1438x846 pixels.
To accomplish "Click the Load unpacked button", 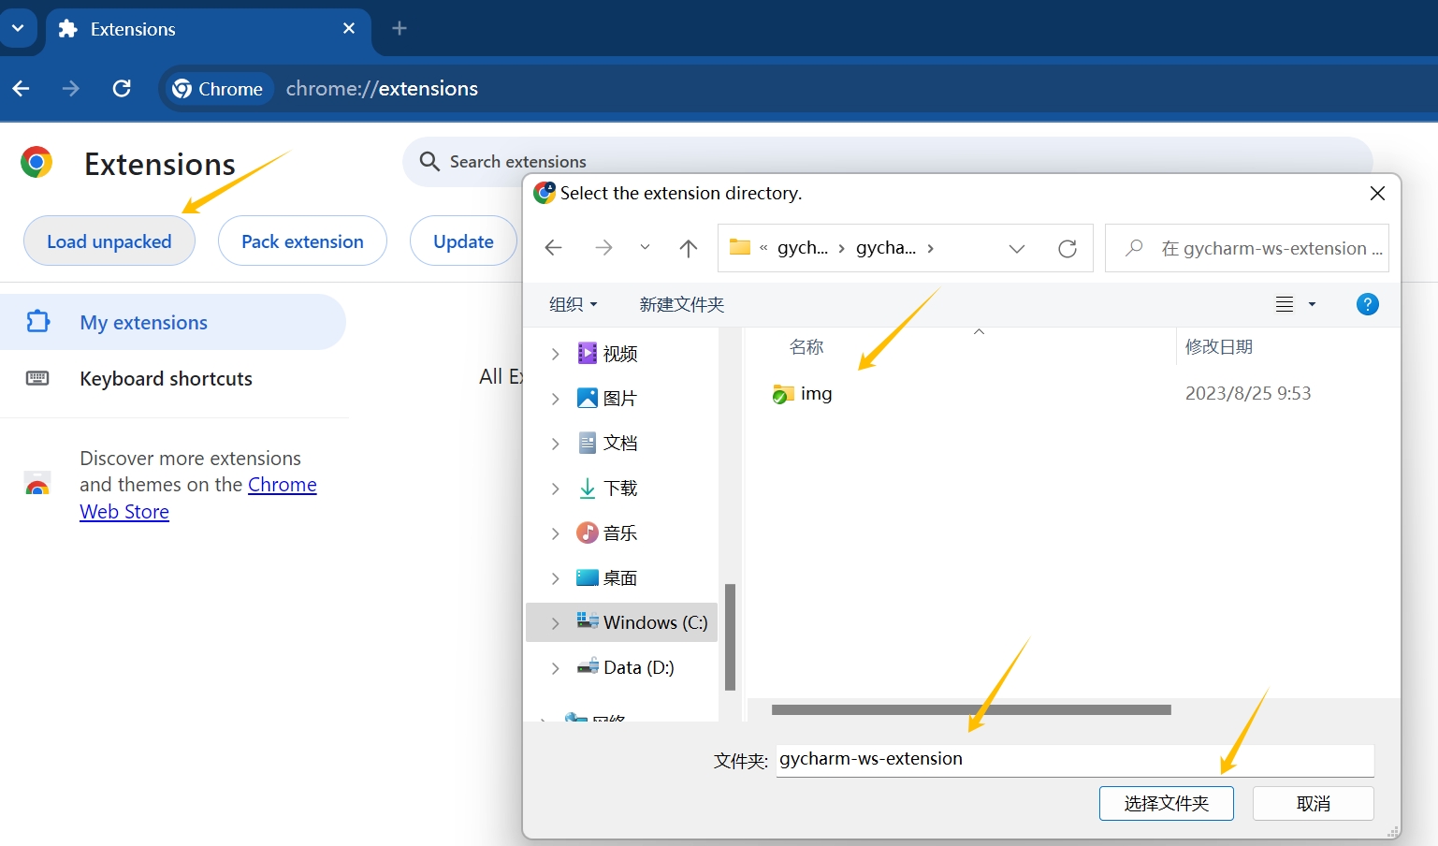I will [109, 241].
